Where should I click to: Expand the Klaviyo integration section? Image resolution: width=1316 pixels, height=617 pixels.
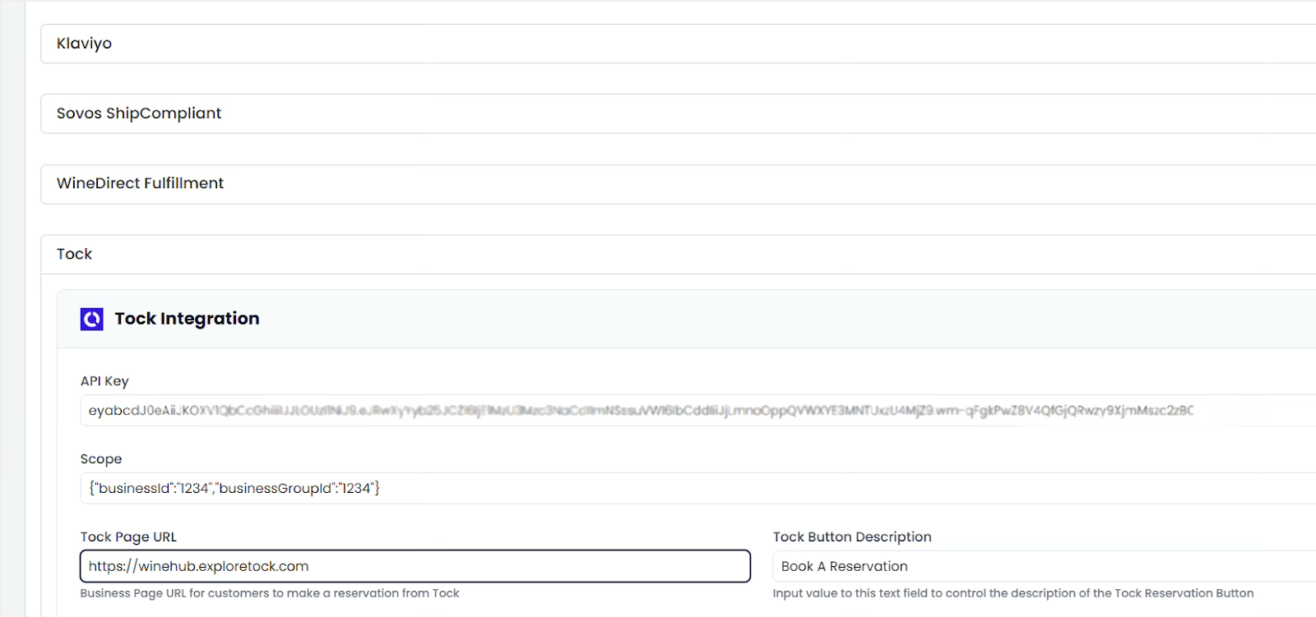678,44
